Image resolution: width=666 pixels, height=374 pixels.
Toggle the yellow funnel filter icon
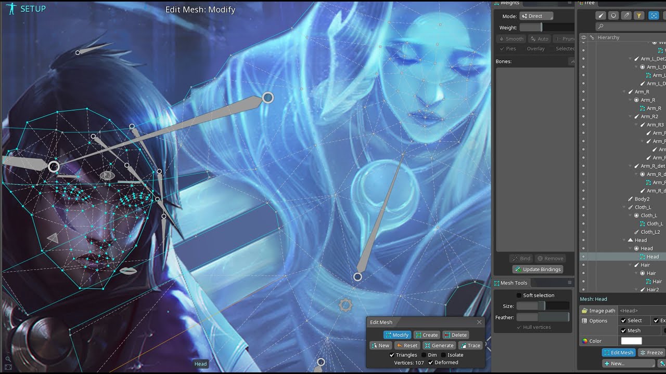(639, 16)
